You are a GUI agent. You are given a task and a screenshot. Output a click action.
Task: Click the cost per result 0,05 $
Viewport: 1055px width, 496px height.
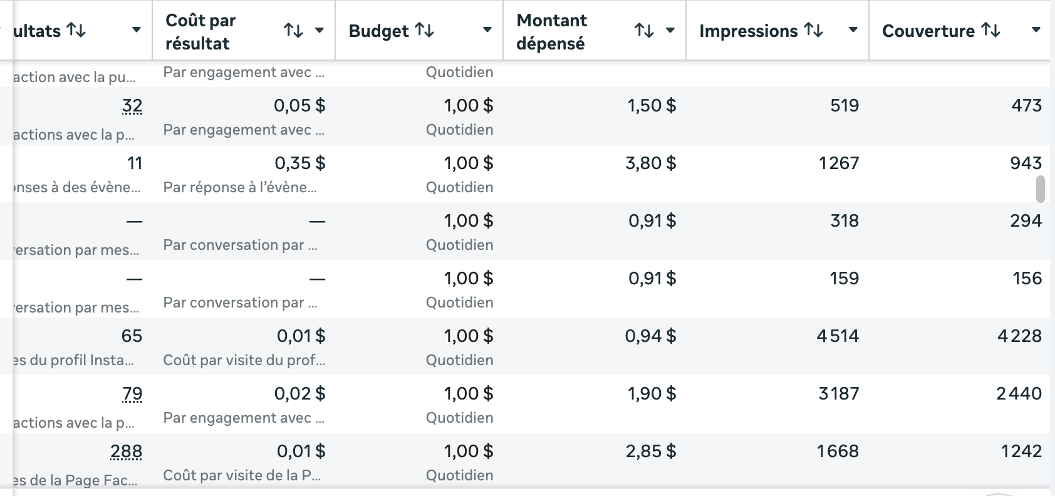pyautogui.click(x=299, y=106)
